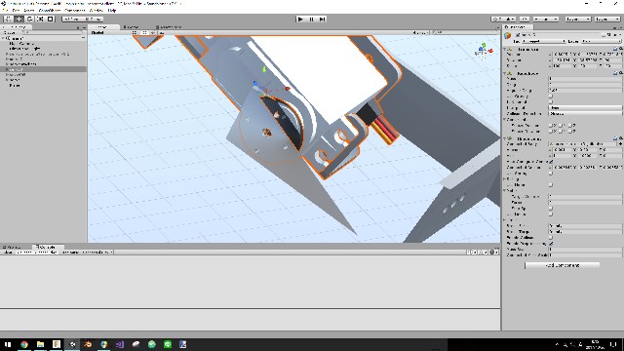This screenshot has width=624, height=351.
Task: Toggle Hinge Joint Use Spring checkbox
Action: 551,174
